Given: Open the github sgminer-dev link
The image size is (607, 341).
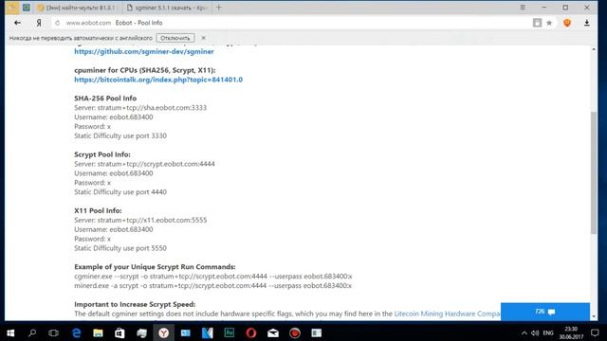Looking at the screenshot, I should pos(144,51).
